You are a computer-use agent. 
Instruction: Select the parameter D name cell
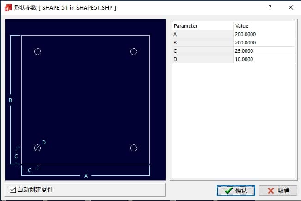[203, 59]
